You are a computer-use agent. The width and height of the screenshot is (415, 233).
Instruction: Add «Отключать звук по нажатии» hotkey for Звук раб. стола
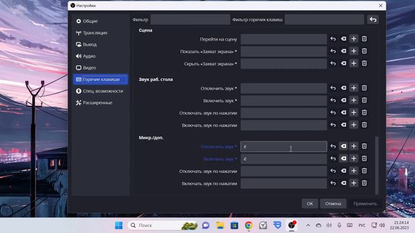[353, 113]
